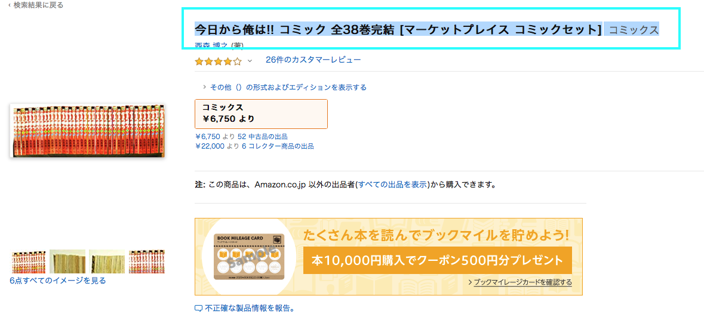Viewport: 704px width, 314px height.
Task: Select the second thumbnail showing page edges
Action: [67, 261]
